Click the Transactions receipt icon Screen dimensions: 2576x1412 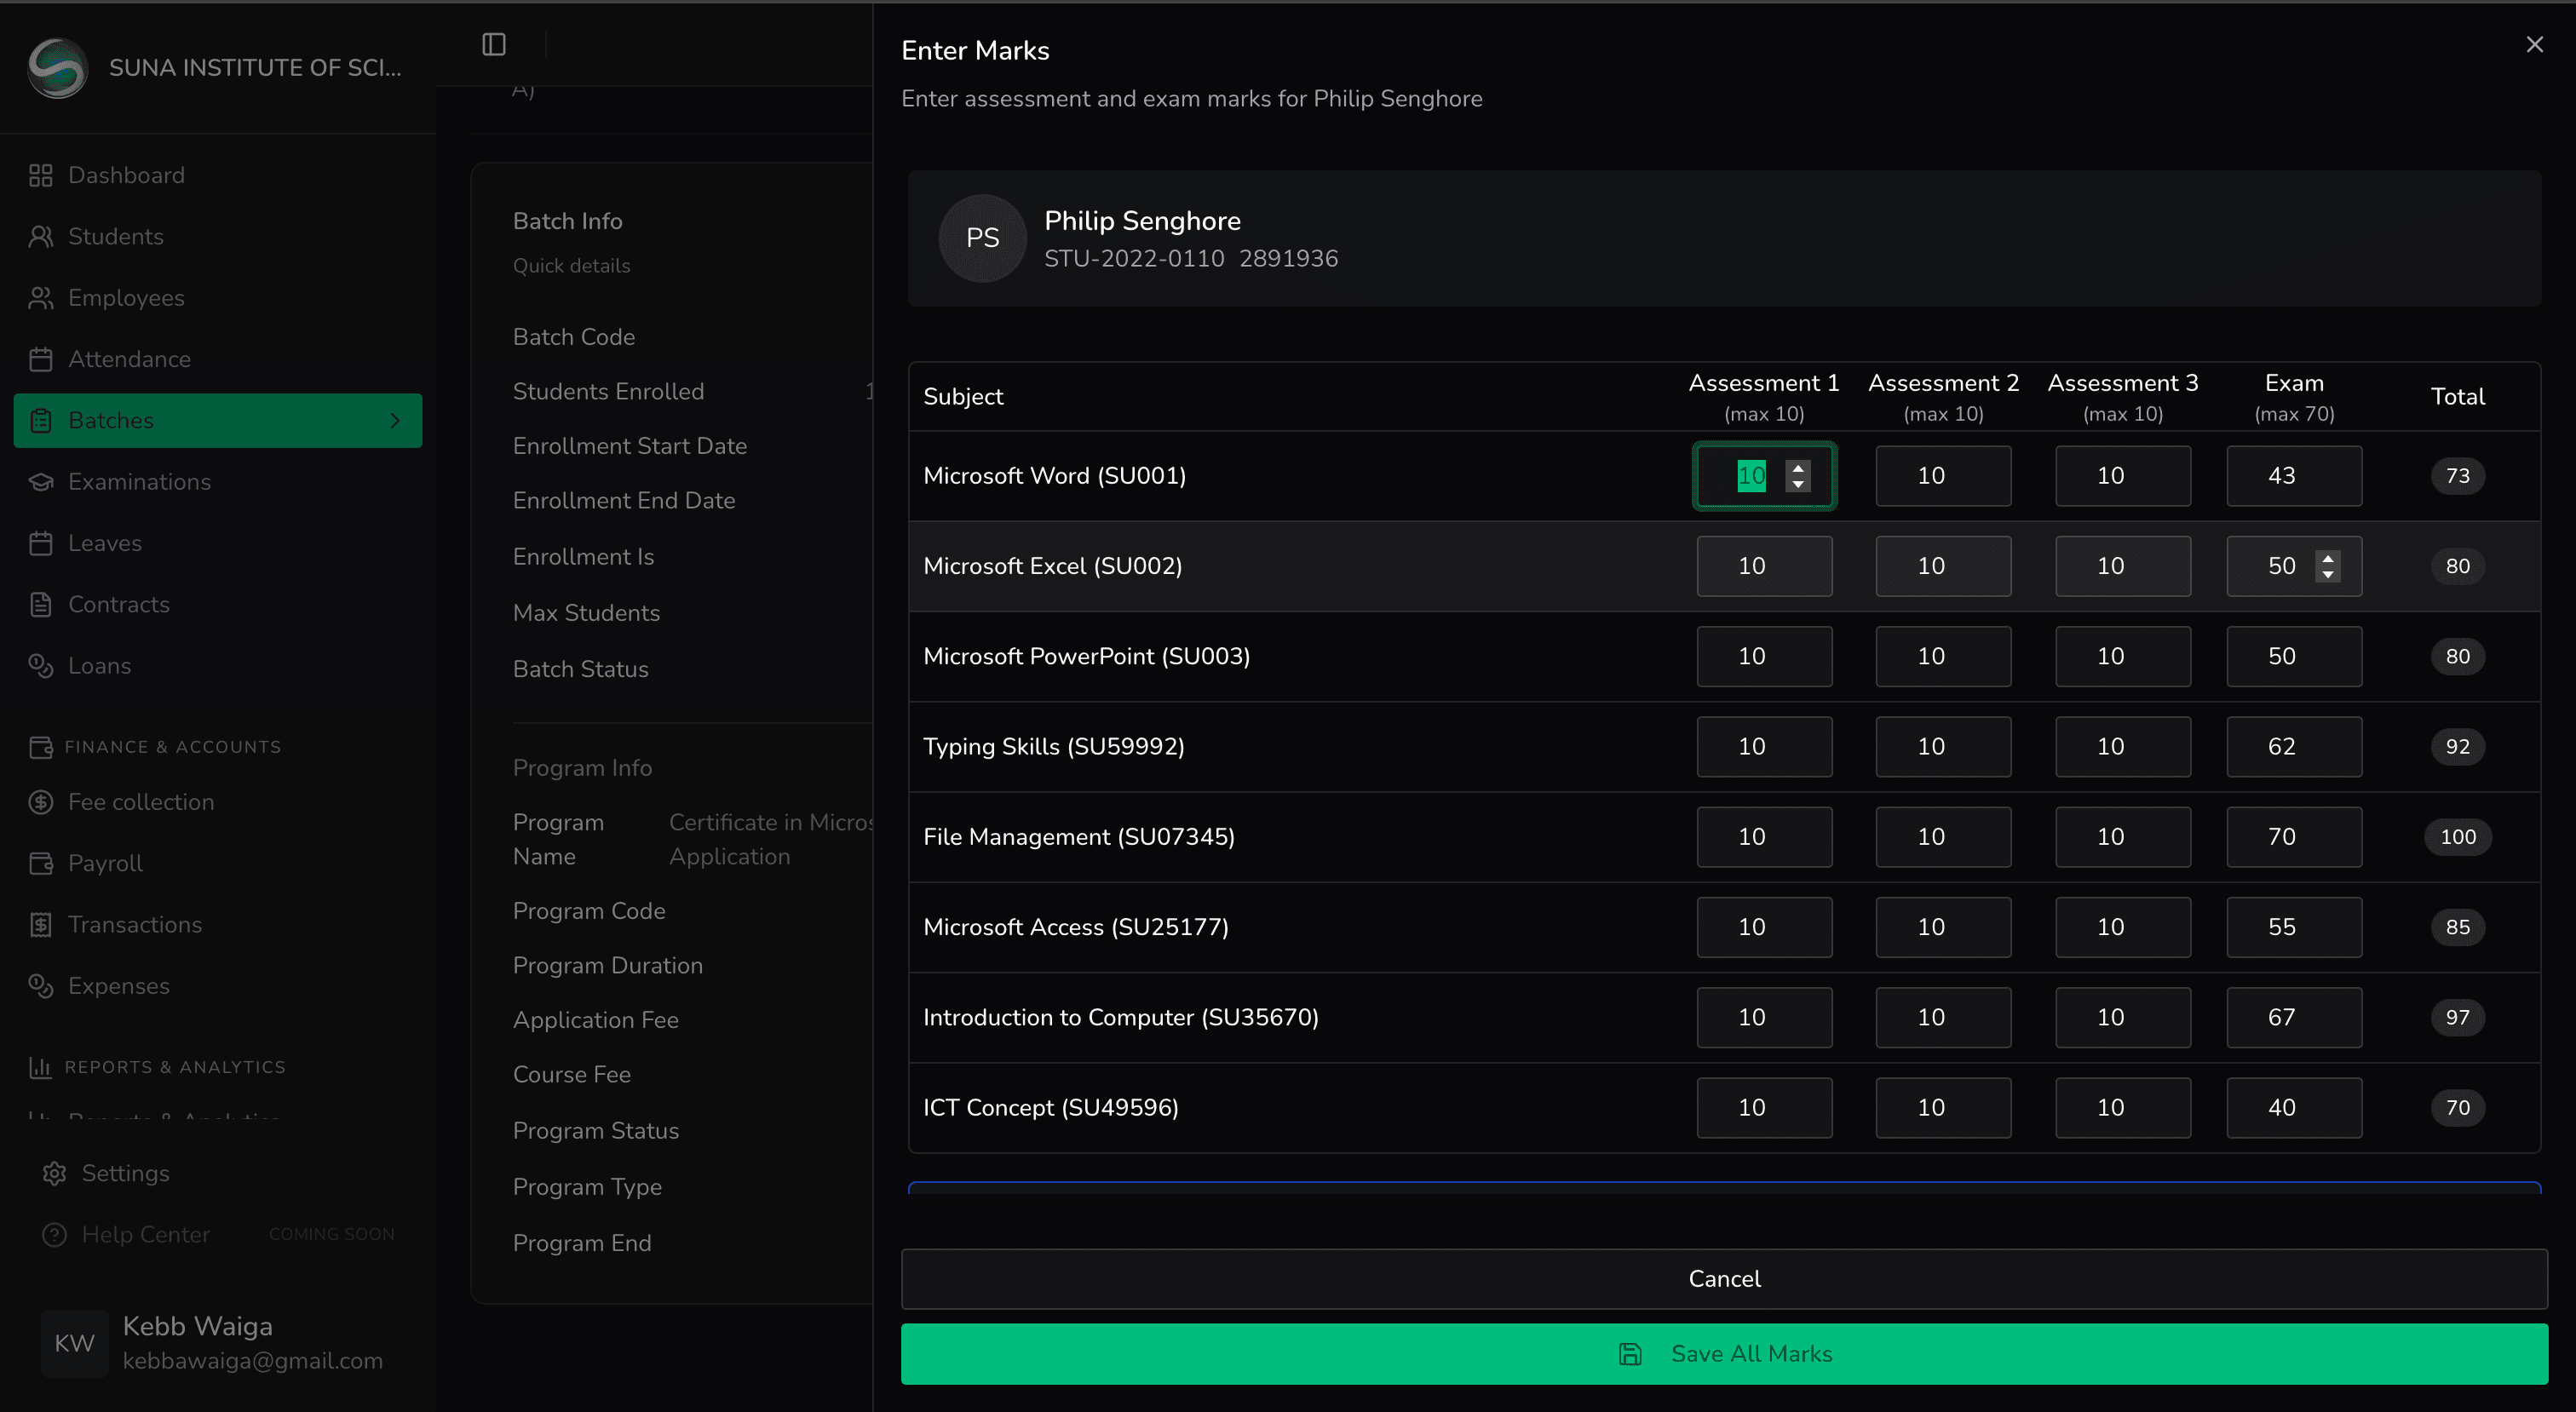[40, 925]
